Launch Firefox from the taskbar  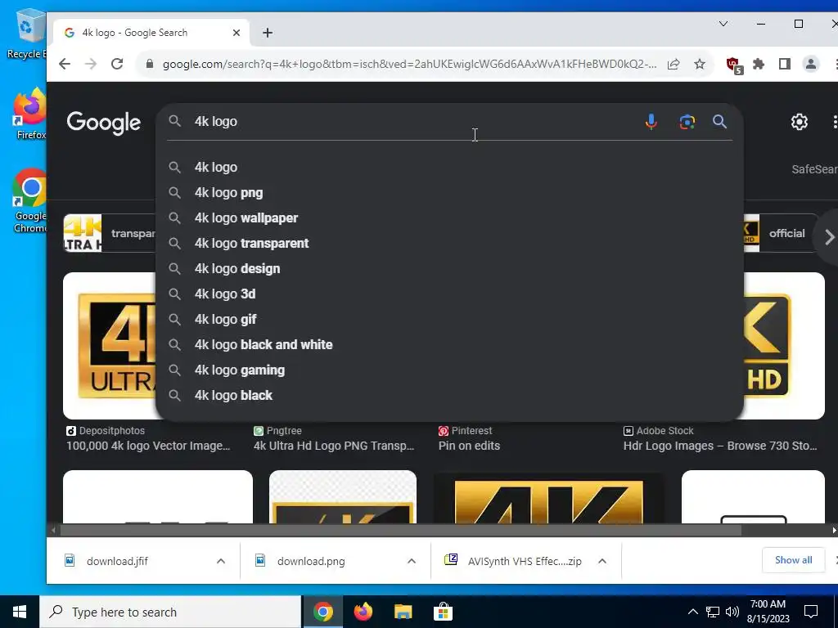363,612
